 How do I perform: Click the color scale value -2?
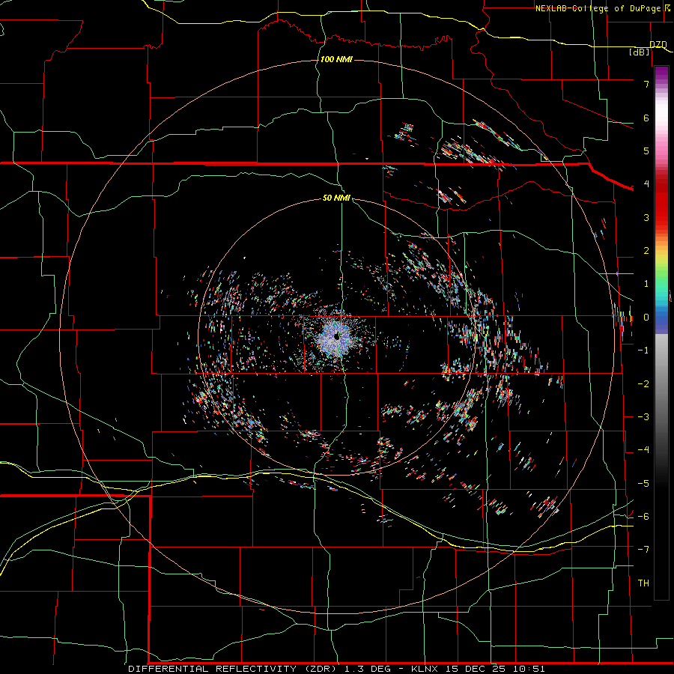tap(643, 384)
